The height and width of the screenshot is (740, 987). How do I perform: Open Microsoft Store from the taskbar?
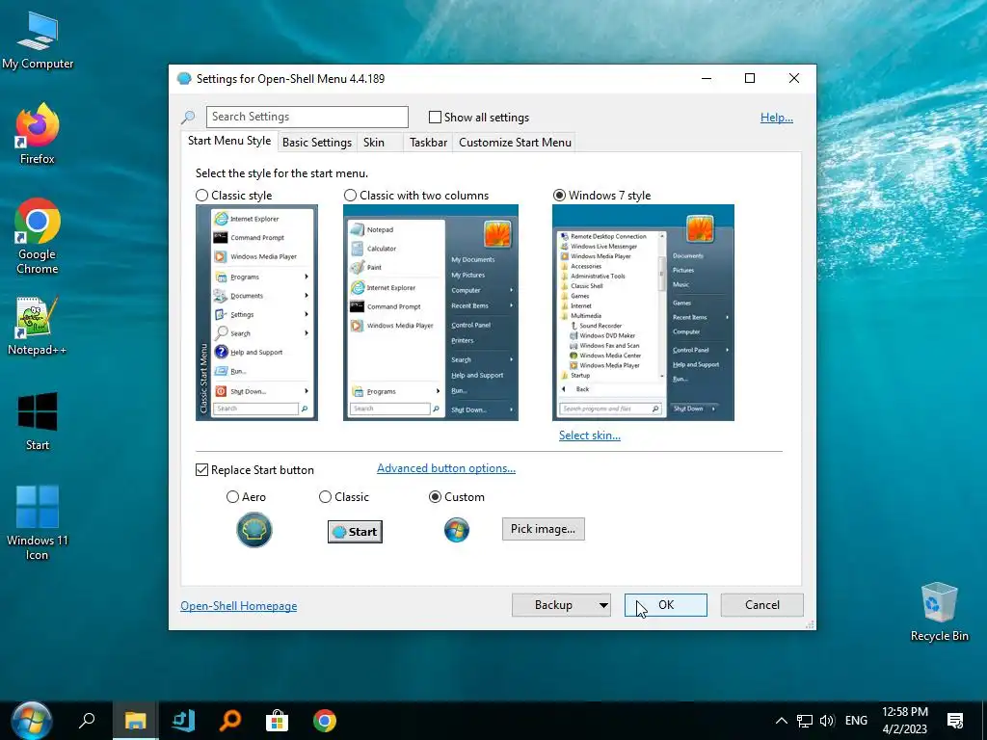(277, 721)
